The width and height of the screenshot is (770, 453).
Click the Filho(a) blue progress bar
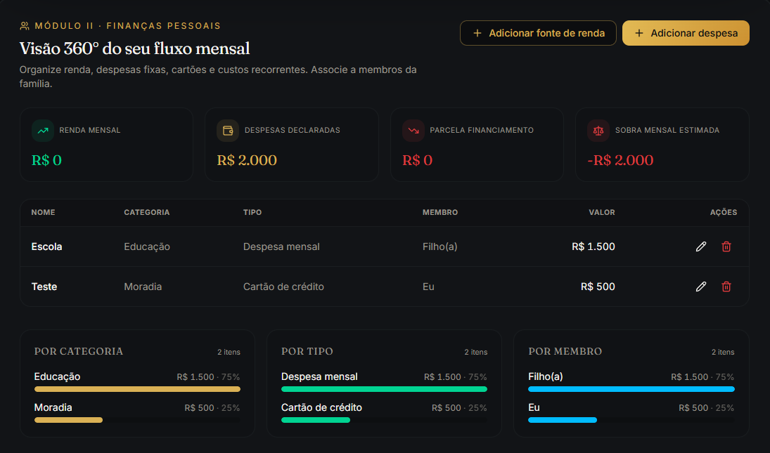631,389
